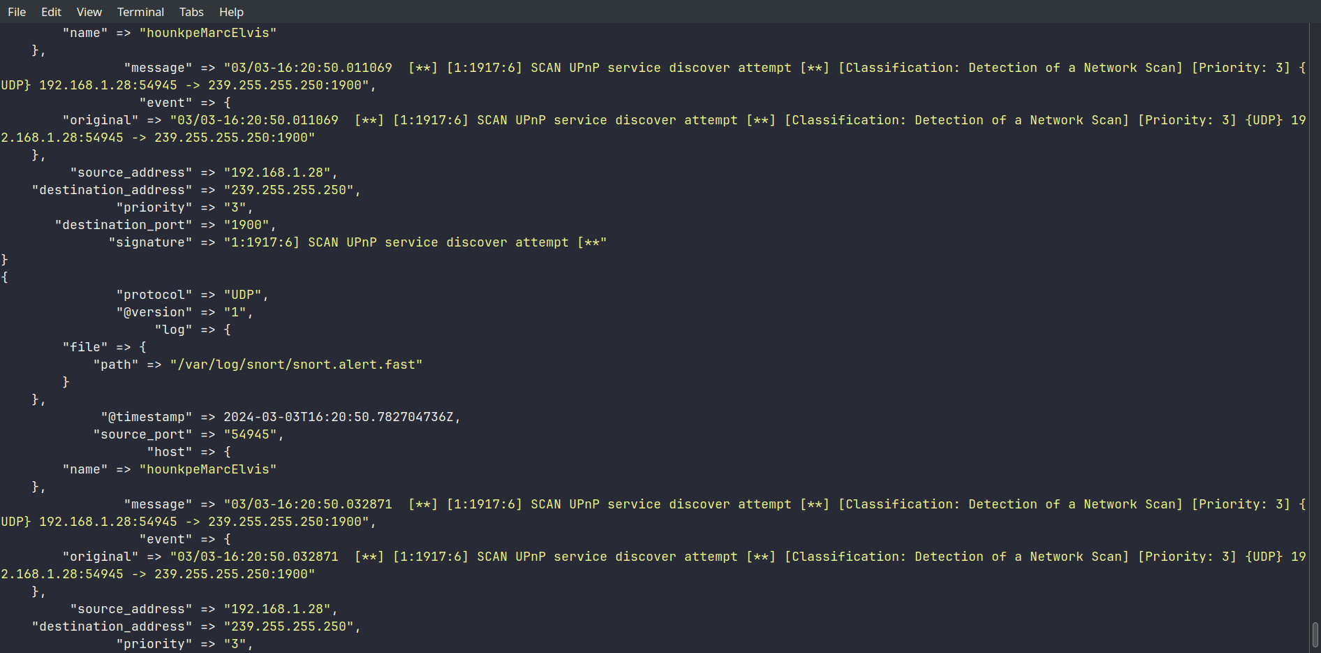1321x653 pixels.
Task: Open the View menu
Action: pos(89,12)
